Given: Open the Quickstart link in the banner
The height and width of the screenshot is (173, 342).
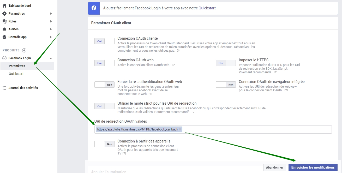Looking at the screenshot, I should click(x=207, y=8).
